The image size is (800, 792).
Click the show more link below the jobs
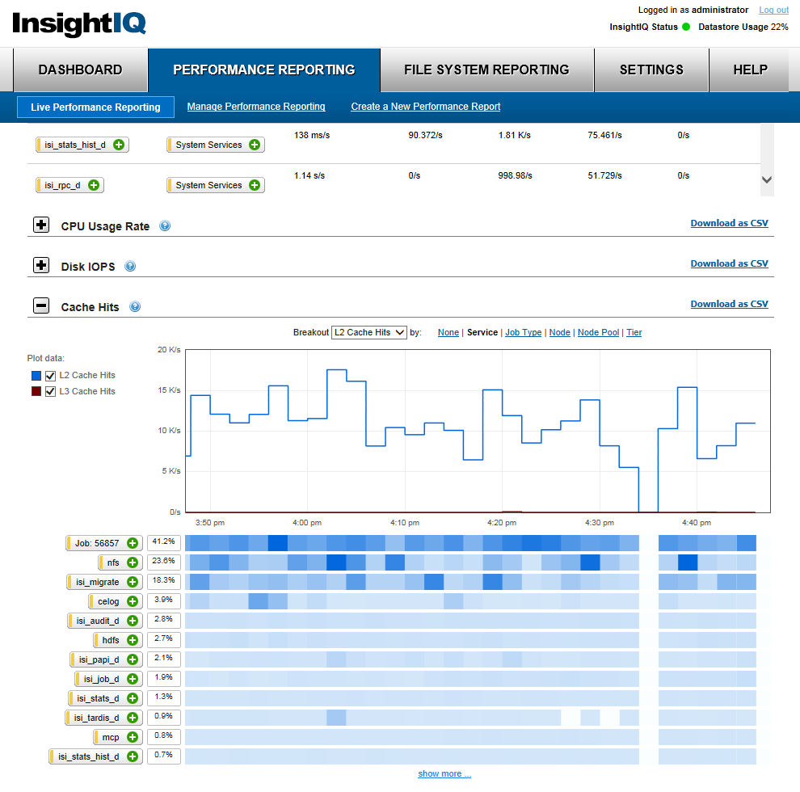pyautogui.click(x=444, y=773)
